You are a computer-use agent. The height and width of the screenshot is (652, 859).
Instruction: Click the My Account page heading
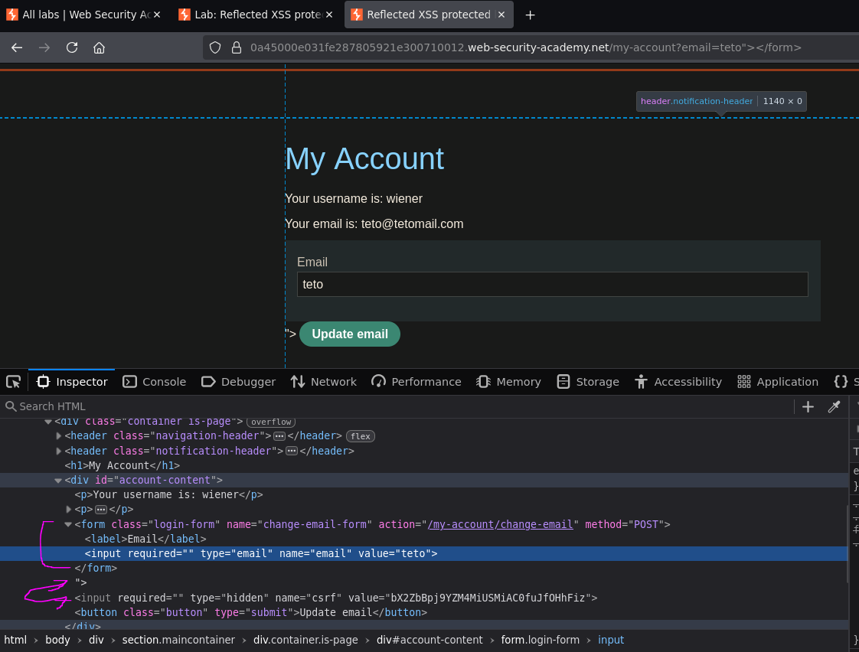364,158
